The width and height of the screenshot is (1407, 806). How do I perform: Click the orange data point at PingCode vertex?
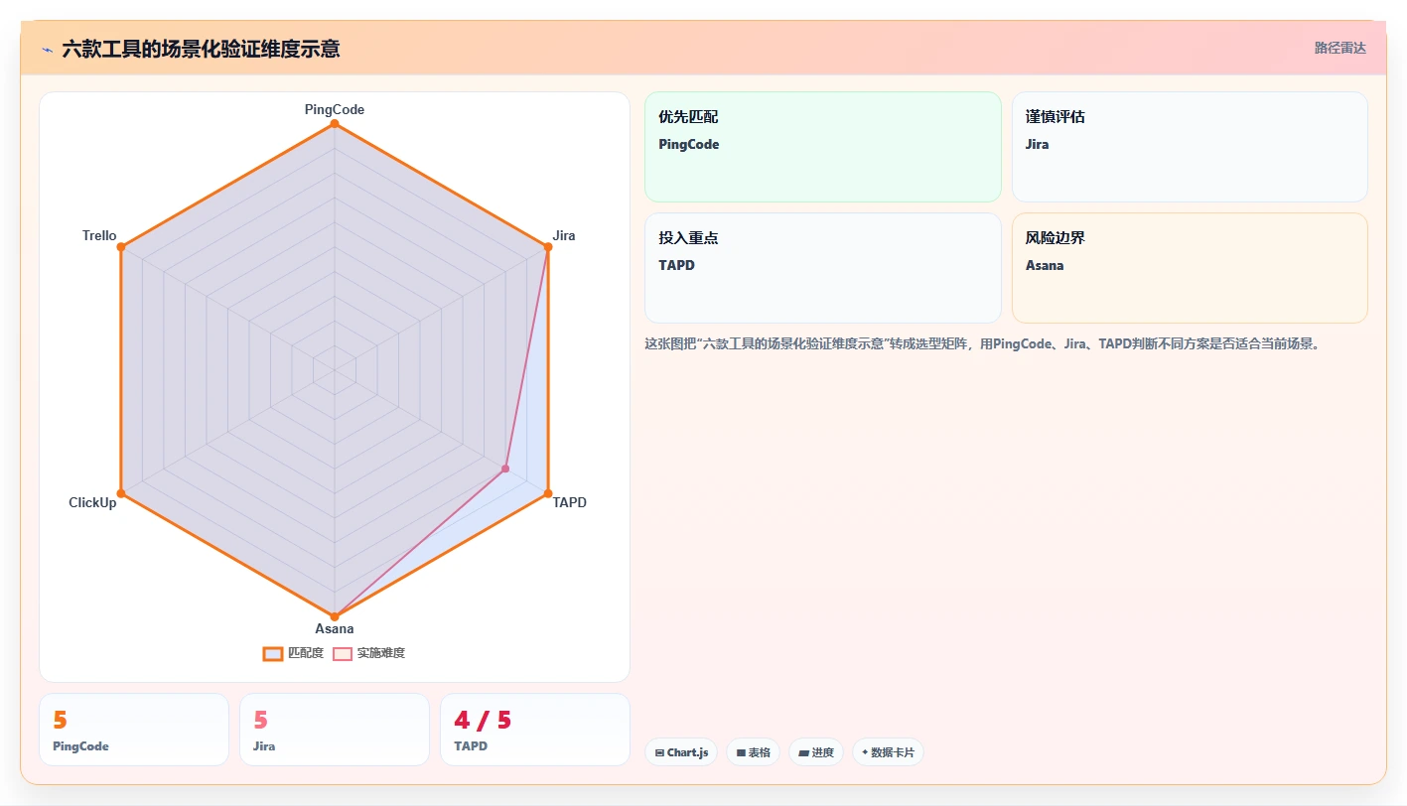335,123
